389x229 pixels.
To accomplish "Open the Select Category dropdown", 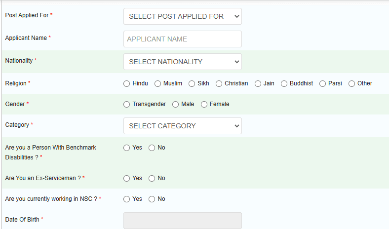I will click(182, 126).
